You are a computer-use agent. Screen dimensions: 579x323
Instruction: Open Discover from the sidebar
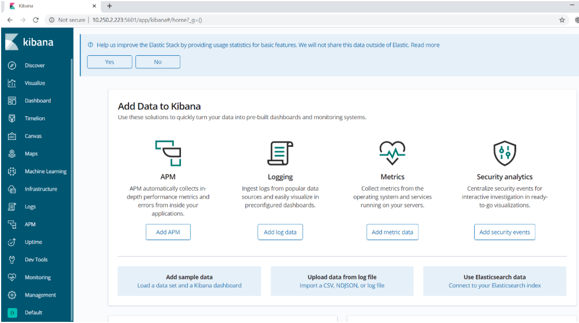tap(35, 65)
